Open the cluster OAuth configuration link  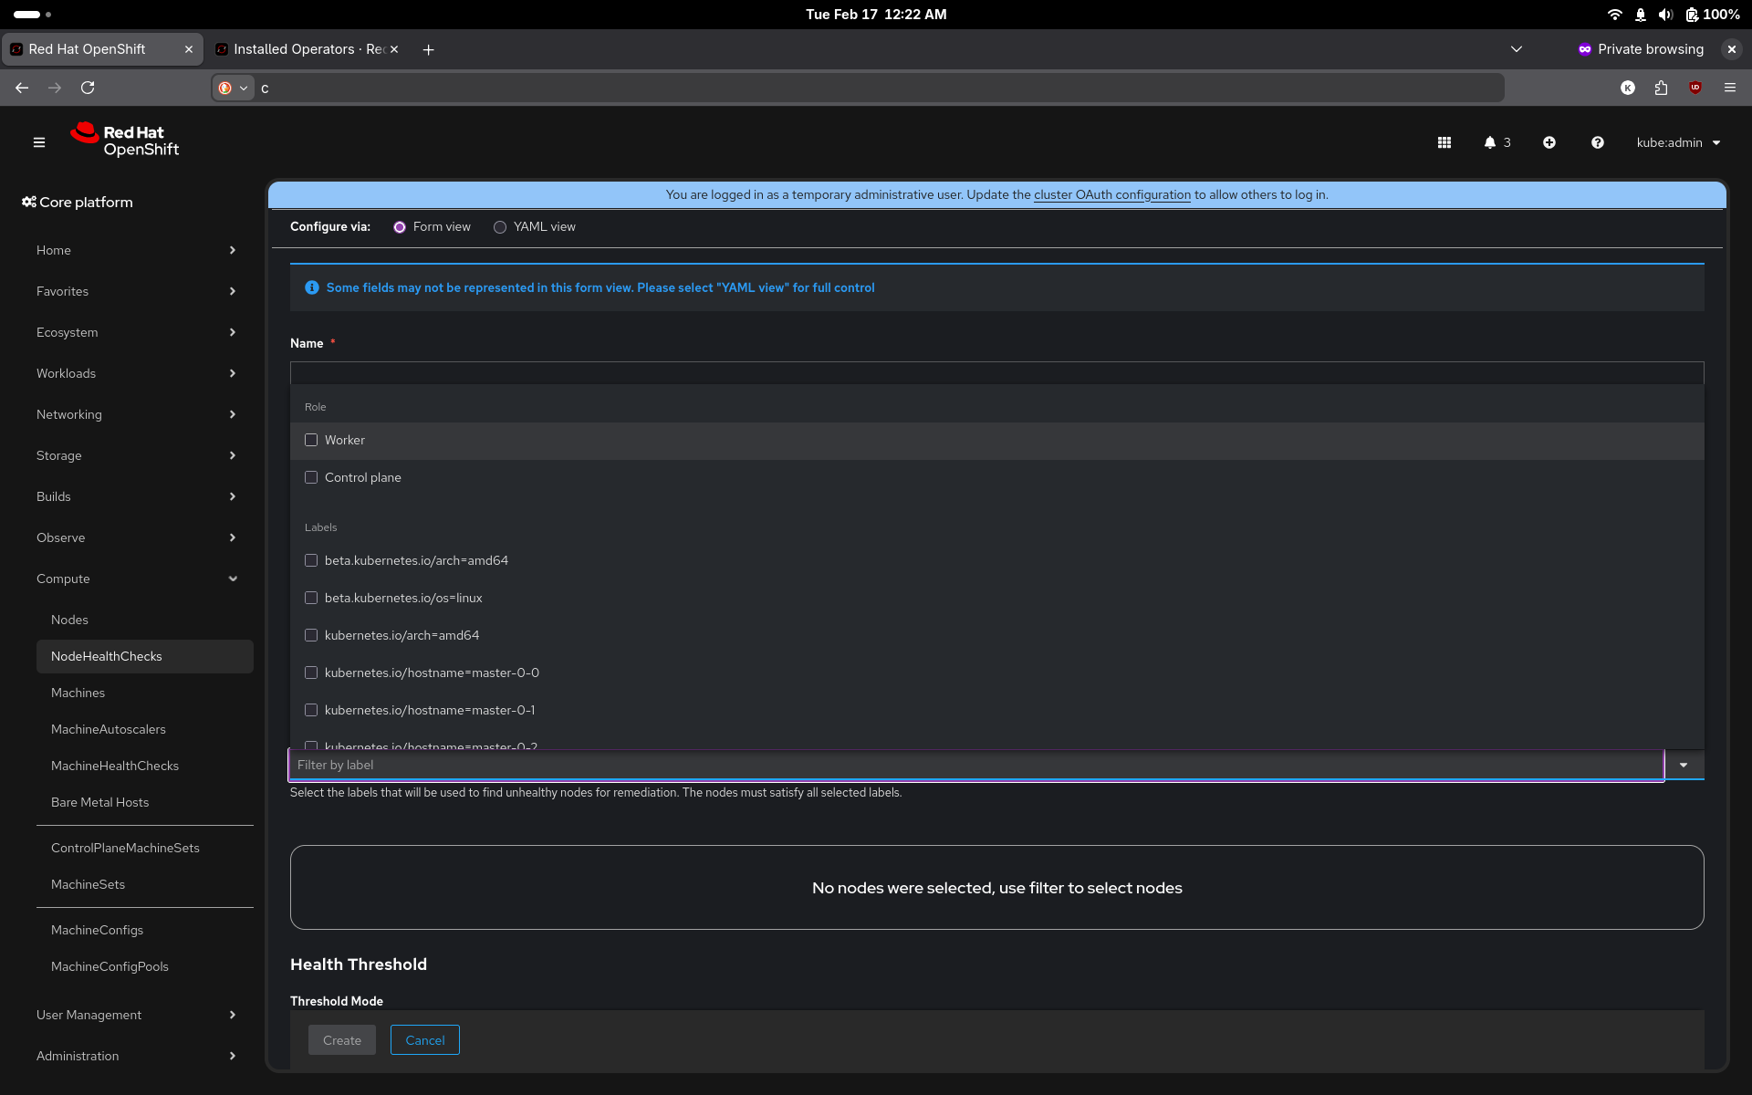[1111, 194]
